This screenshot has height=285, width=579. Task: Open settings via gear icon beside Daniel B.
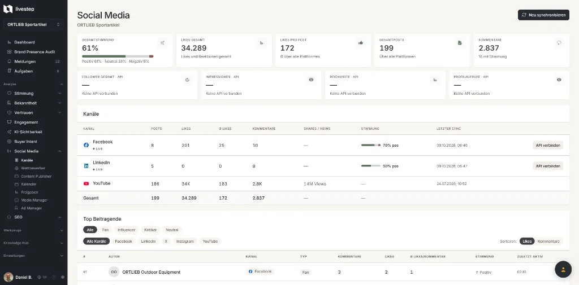[x=62, y=277]
